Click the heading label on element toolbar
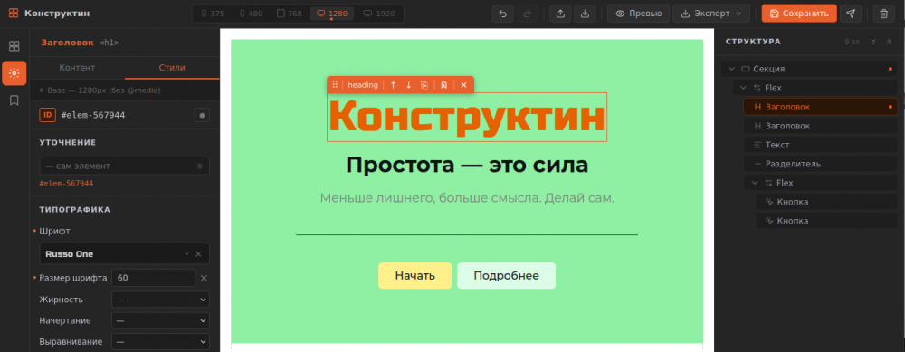The width and height of the screenshot is (905, 352). pyautogui.click(x=363, y=85)
